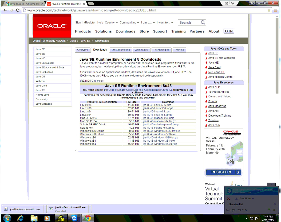281x222 pixels.
Task: Click the browser forward arrow
Action: click(11, 10)
